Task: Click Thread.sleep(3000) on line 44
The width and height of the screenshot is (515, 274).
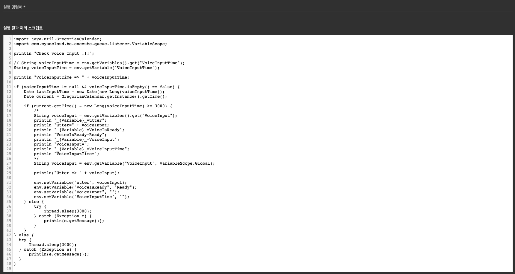Action: point(53,245)
